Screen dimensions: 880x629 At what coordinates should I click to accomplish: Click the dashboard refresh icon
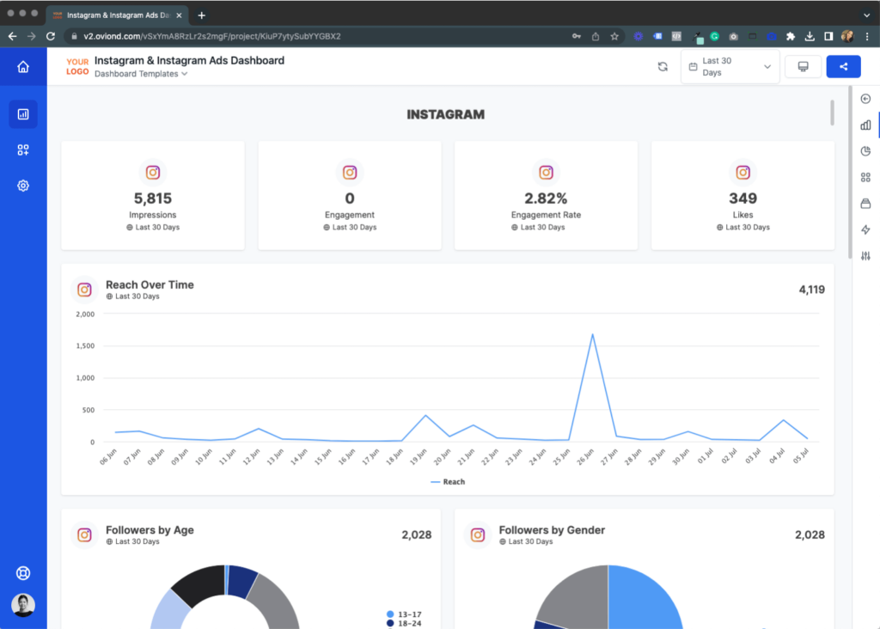point(663,67)
